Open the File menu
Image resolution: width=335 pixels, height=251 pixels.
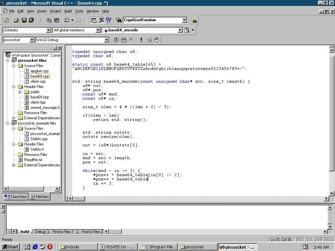click(12, 11)
